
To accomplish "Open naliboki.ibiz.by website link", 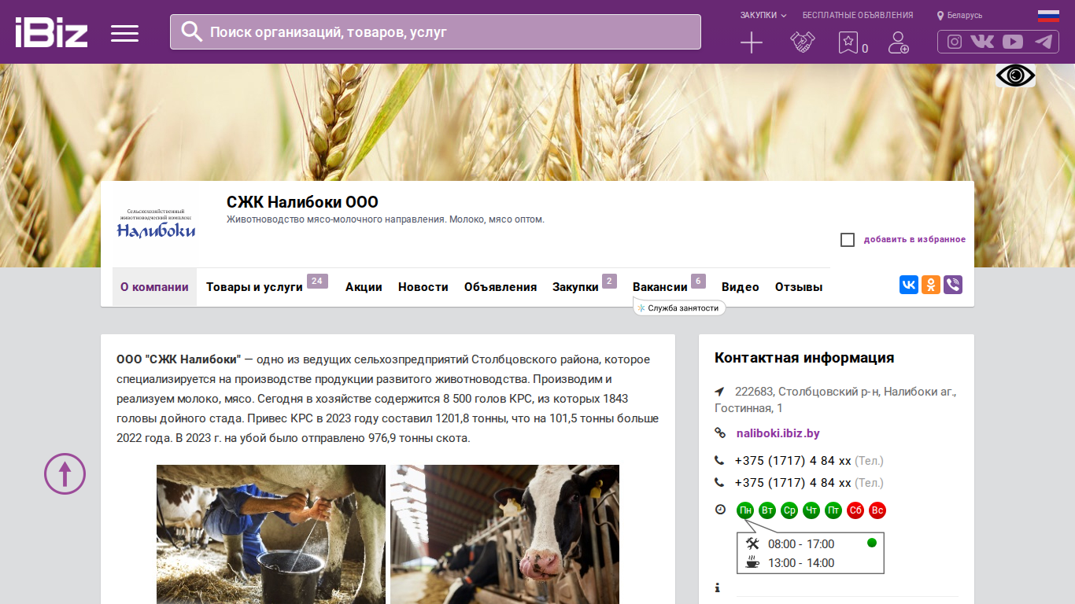I will tap(778, 433).
